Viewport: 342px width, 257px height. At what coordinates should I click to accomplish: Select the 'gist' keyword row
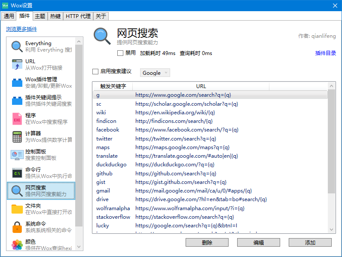click(x=210, y=182)
